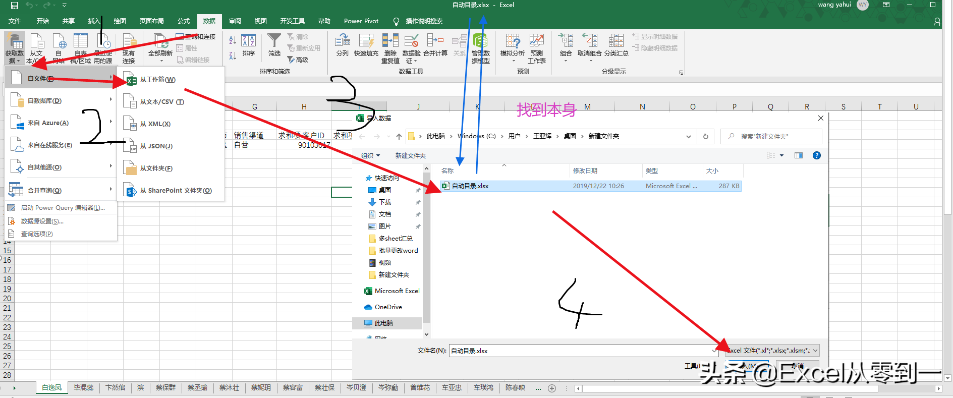This screenshot has height=398, width=953.
Task: Click the 新建文件夹 button in dialog toolbar
Action: pos(411,155)
